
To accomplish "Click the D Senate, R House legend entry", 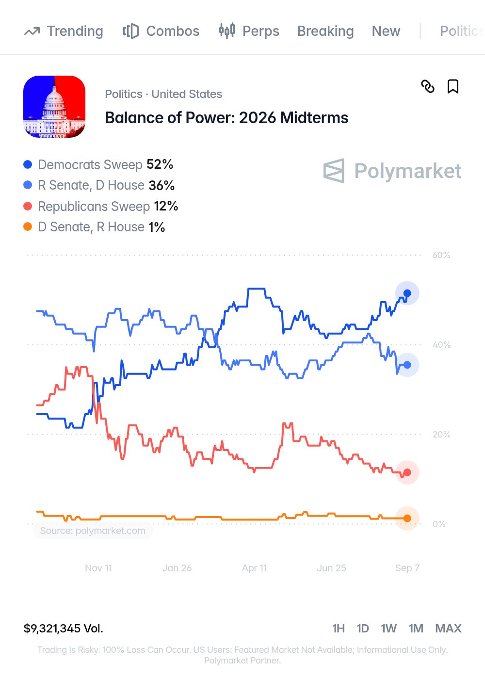I will (x=94, y=227).
